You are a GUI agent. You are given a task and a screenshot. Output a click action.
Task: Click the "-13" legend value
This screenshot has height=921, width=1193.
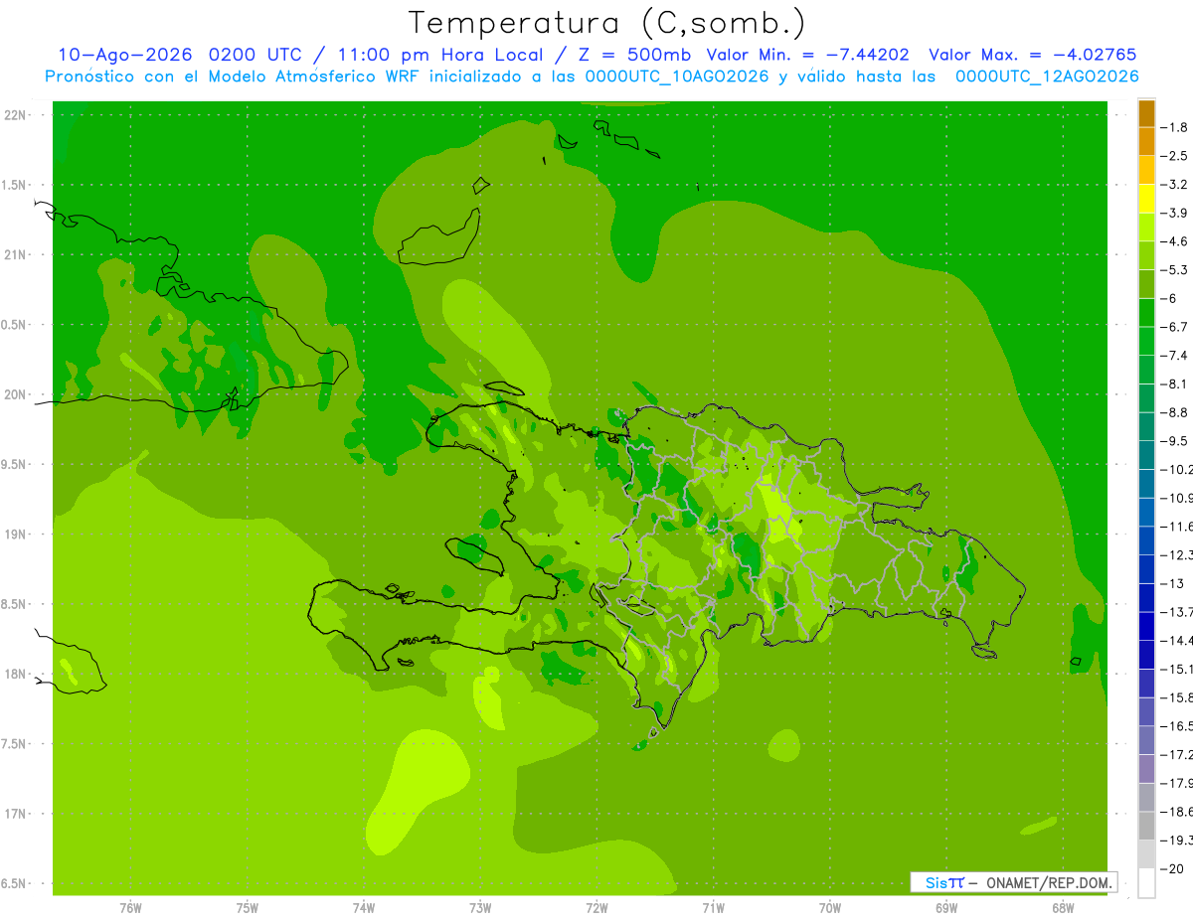(1171, 583)
